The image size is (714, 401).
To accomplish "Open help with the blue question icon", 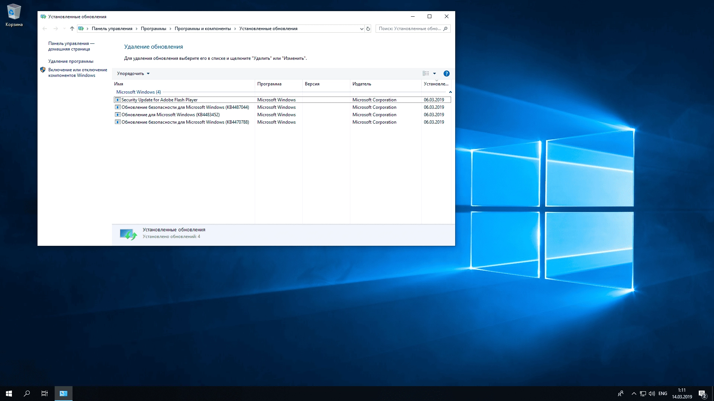I will coord(447,74).
